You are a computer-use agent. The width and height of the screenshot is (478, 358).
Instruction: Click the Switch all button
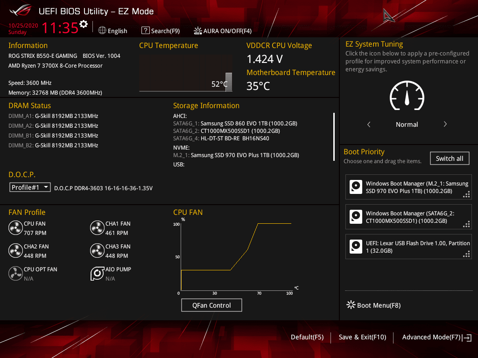[x=450, y=158]
